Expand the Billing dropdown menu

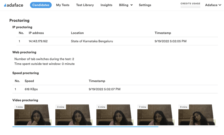coord(126,5)
